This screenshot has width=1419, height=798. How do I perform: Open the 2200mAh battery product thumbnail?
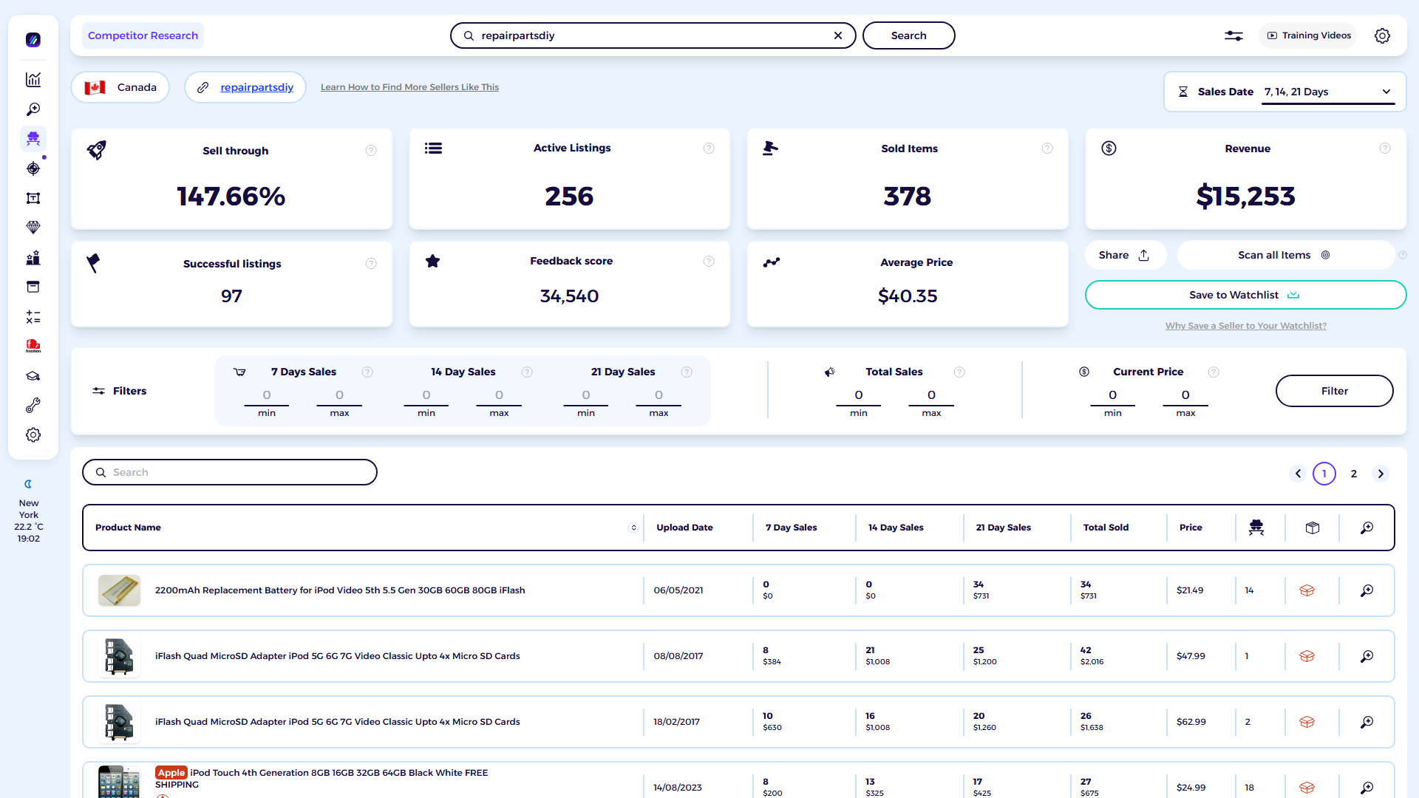tap(119, 590)
